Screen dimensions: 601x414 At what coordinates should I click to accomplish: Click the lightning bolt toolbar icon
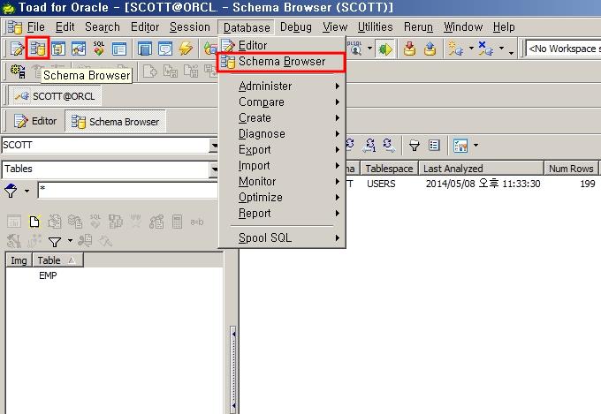(186, 49)
